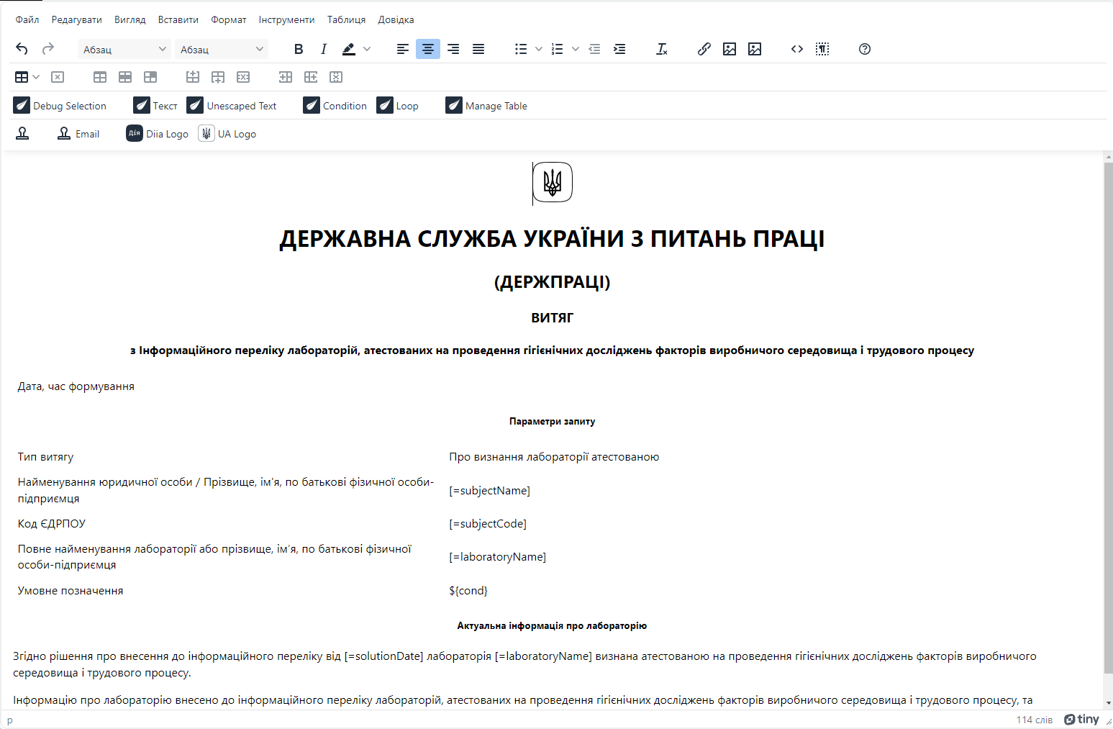Image resolution: width=1113 pixels, height=729 pixels.
Task: Click the ${cond} placeholder text
Action: (468, 591)
